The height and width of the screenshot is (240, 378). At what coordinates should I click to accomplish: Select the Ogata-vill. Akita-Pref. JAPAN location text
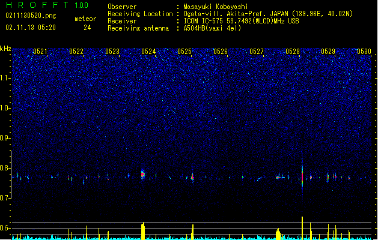268,14
